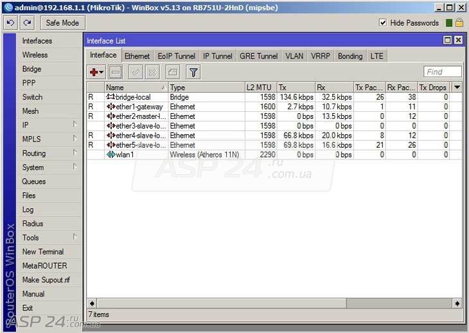Sort by the Tx Drops column header
The height and width of the screenshot is (333, 469).
point(433,87)
